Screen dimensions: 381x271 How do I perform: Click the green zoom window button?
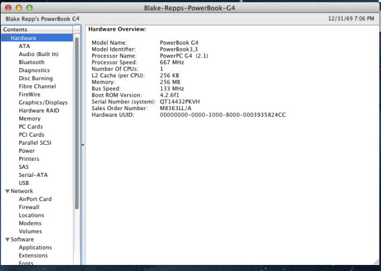point(29,8)
